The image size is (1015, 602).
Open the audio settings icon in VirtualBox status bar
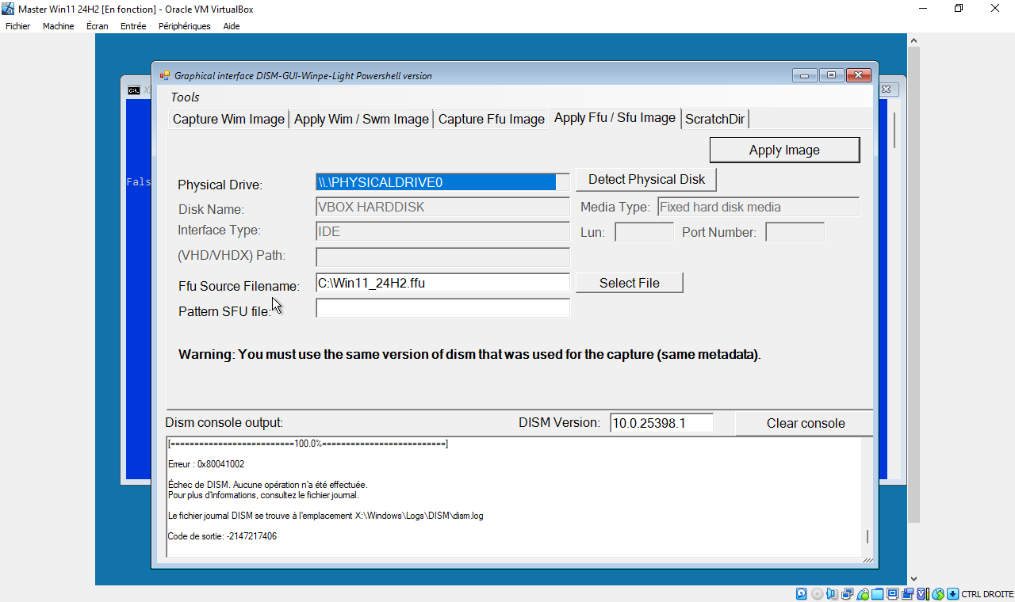coord(832,594)
